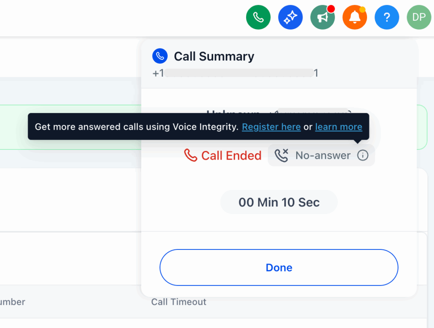Viewport: 434px width, 328px height.
Task: Click the red Call Ended phone icon
Action: (x=190, y=155)
